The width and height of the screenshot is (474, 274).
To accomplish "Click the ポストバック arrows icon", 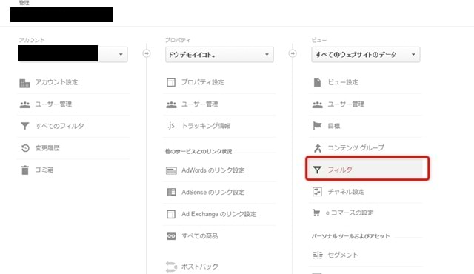I will [x=171, y=267].
